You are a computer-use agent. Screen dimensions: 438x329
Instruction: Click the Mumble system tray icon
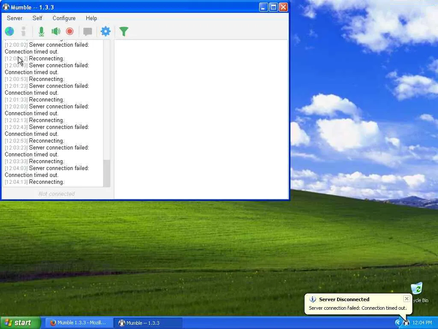click(406, 323)
